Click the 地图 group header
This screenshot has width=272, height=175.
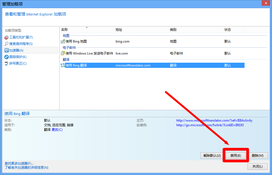pos(66,36)
